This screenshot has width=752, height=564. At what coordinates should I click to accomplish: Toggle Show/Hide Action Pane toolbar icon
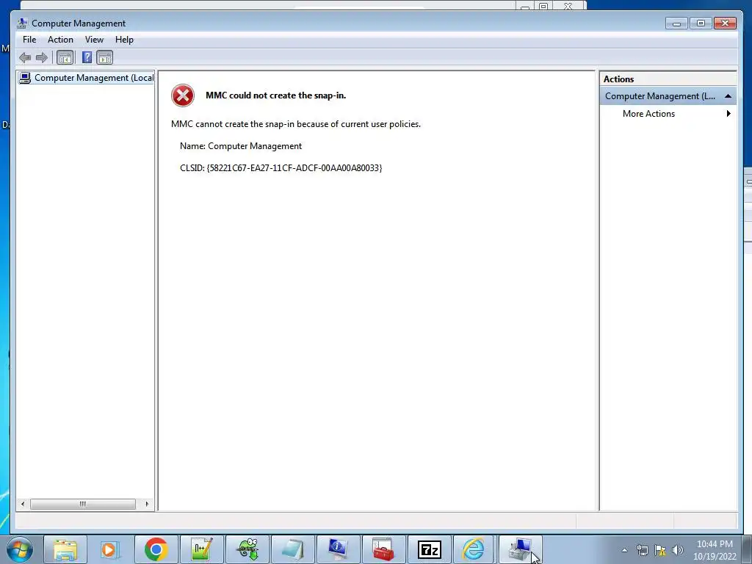coord(104,58)
